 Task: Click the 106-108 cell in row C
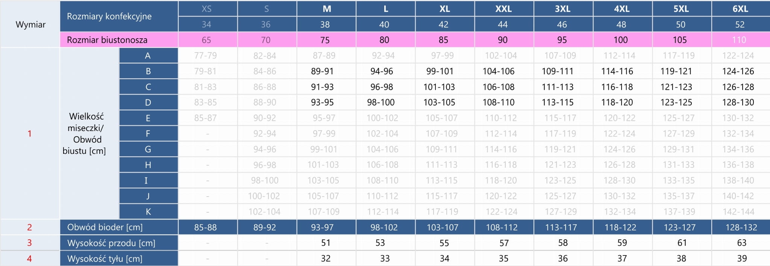(x=499, y=87)
